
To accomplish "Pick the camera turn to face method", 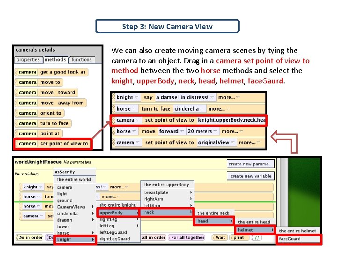I will [x=43, y=123].
